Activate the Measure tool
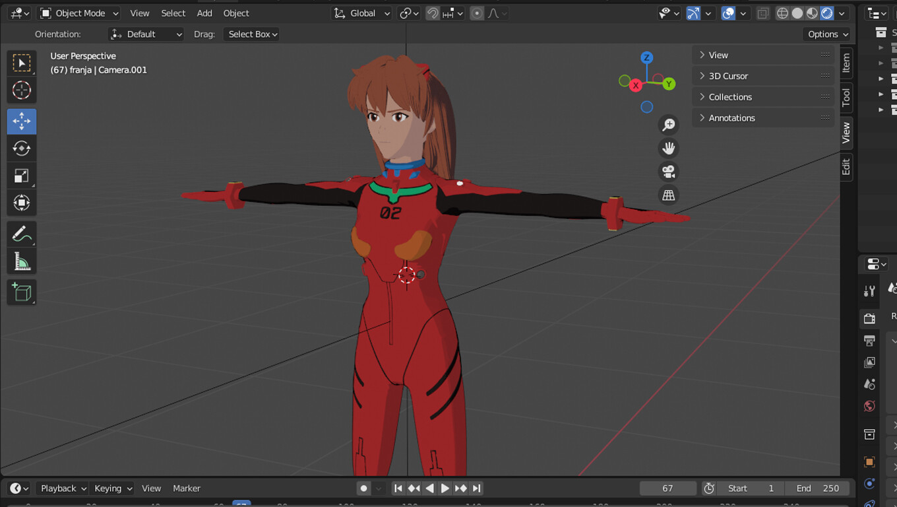The image size is (897, 507). pyautogui.click(x=22, y=261)
